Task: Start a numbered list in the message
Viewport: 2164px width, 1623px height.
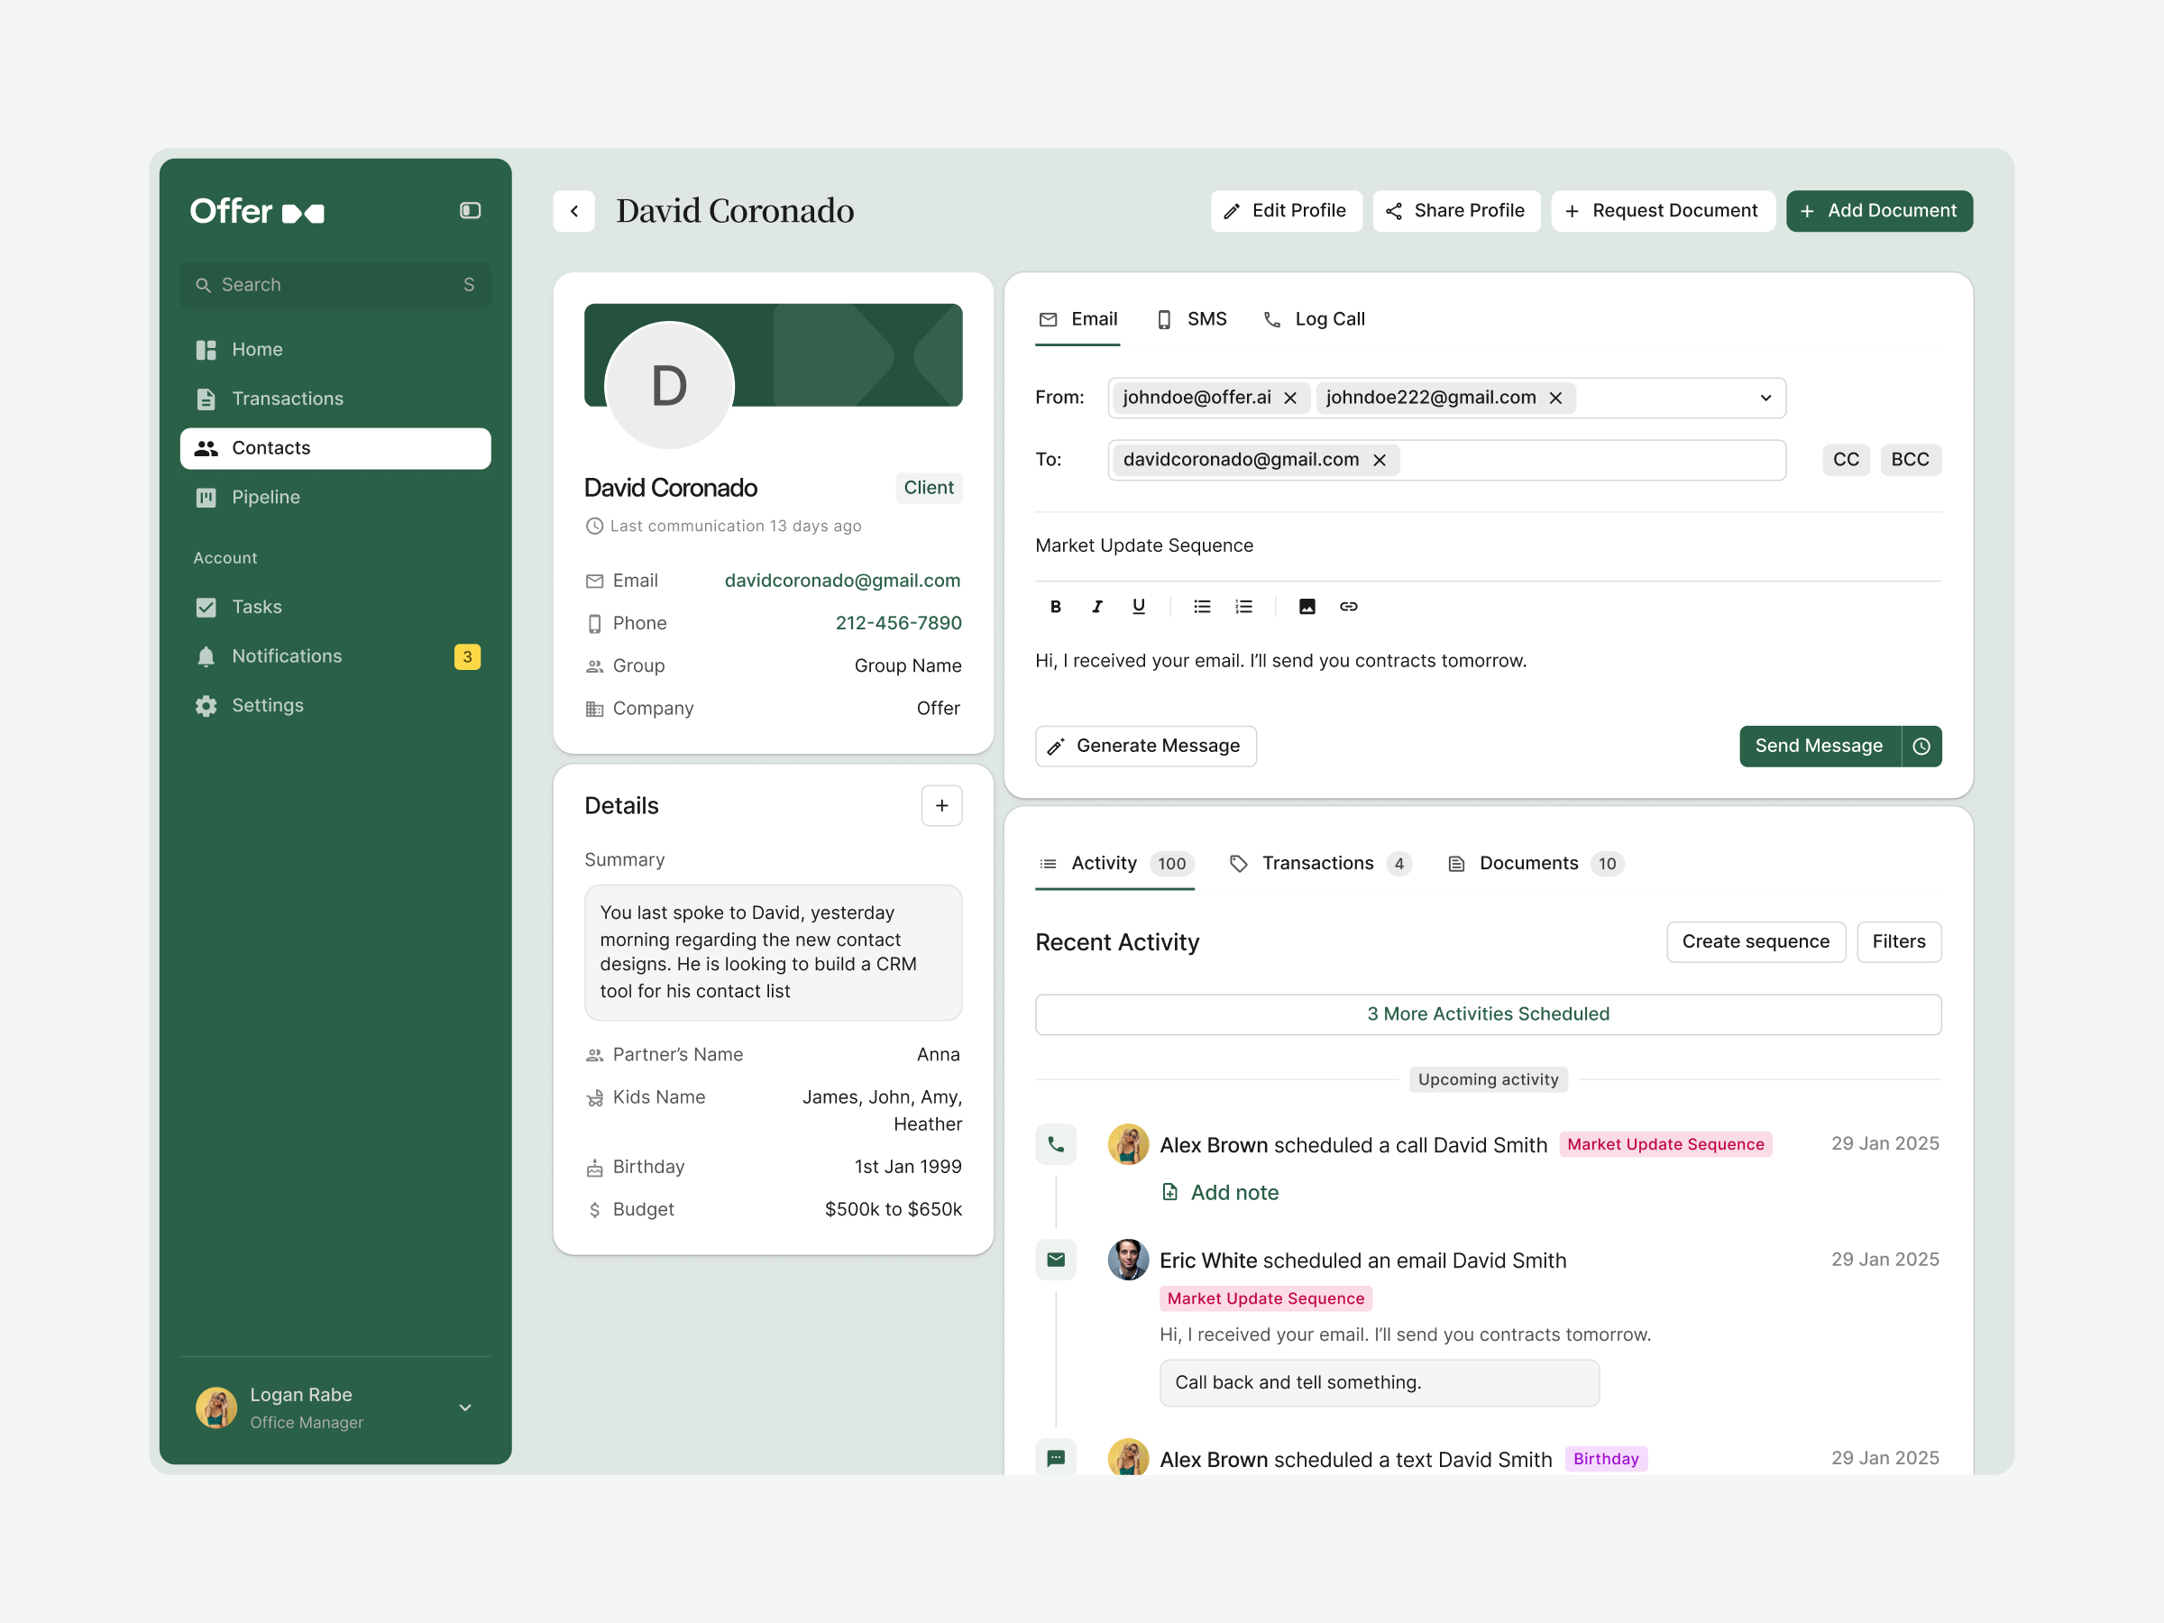Action: [1243, 607]
